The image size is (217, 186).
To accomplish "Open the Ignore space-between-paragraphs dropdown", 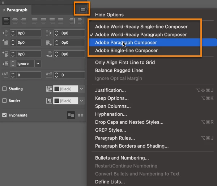I will coord(38,64).
